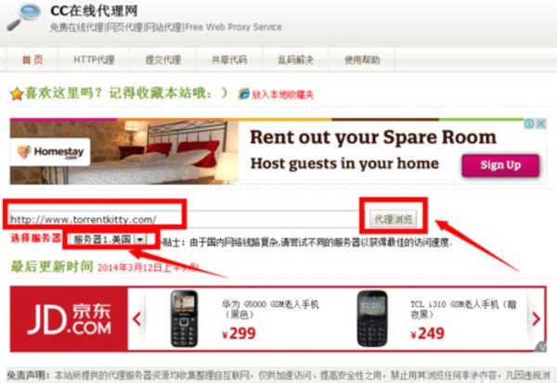Click the magnifying glass site logo
Viewport: 557px width, 383px height.
[x=23, y=17]
